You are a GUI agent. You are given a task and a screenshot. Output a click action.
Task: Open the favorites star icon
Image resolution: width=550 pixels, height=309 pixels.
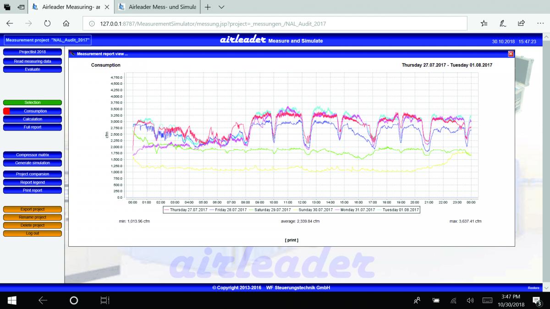pos(484,23)
